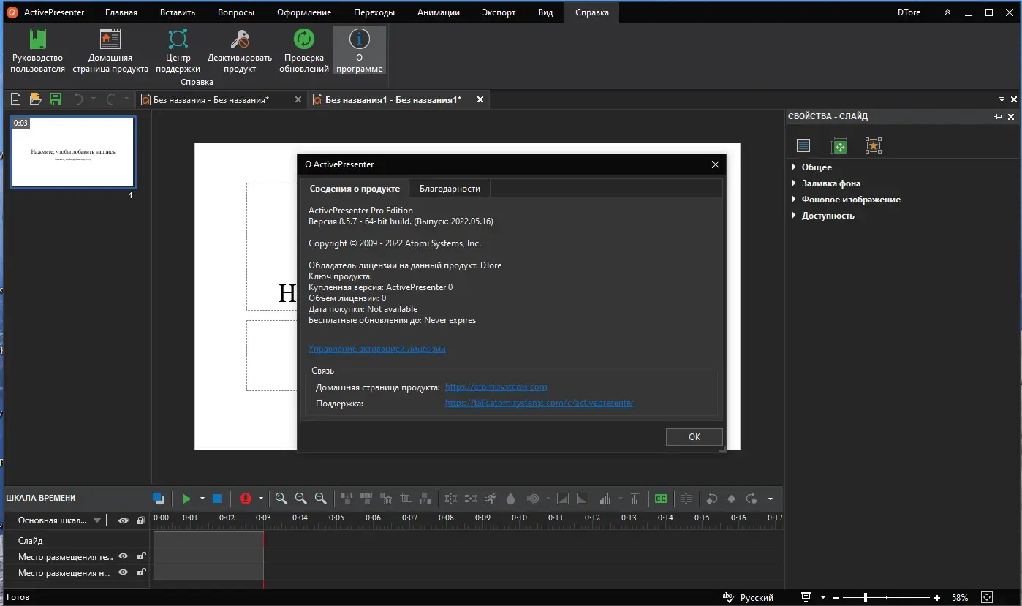Toggle visibility eye on Основная шкал row

pyautogui.click(x=122, y=520)
